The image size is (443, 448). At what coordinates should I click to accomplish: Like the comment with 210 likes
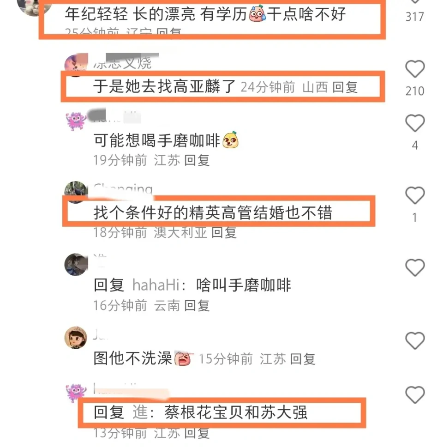point(415,69)
